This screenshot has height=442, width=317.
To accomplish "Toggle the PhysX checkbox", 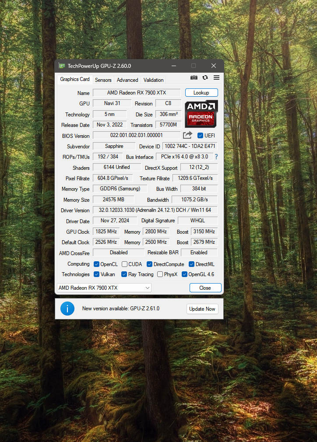I will (x=160, y=274).
